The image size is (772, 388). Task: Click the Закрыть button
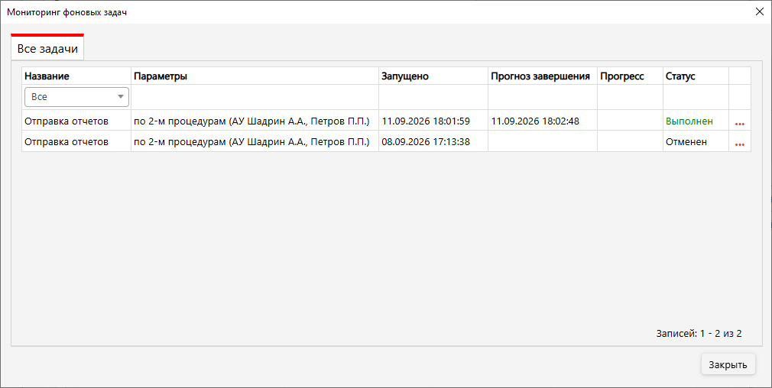pyautogui.click(x=728, y=364)
